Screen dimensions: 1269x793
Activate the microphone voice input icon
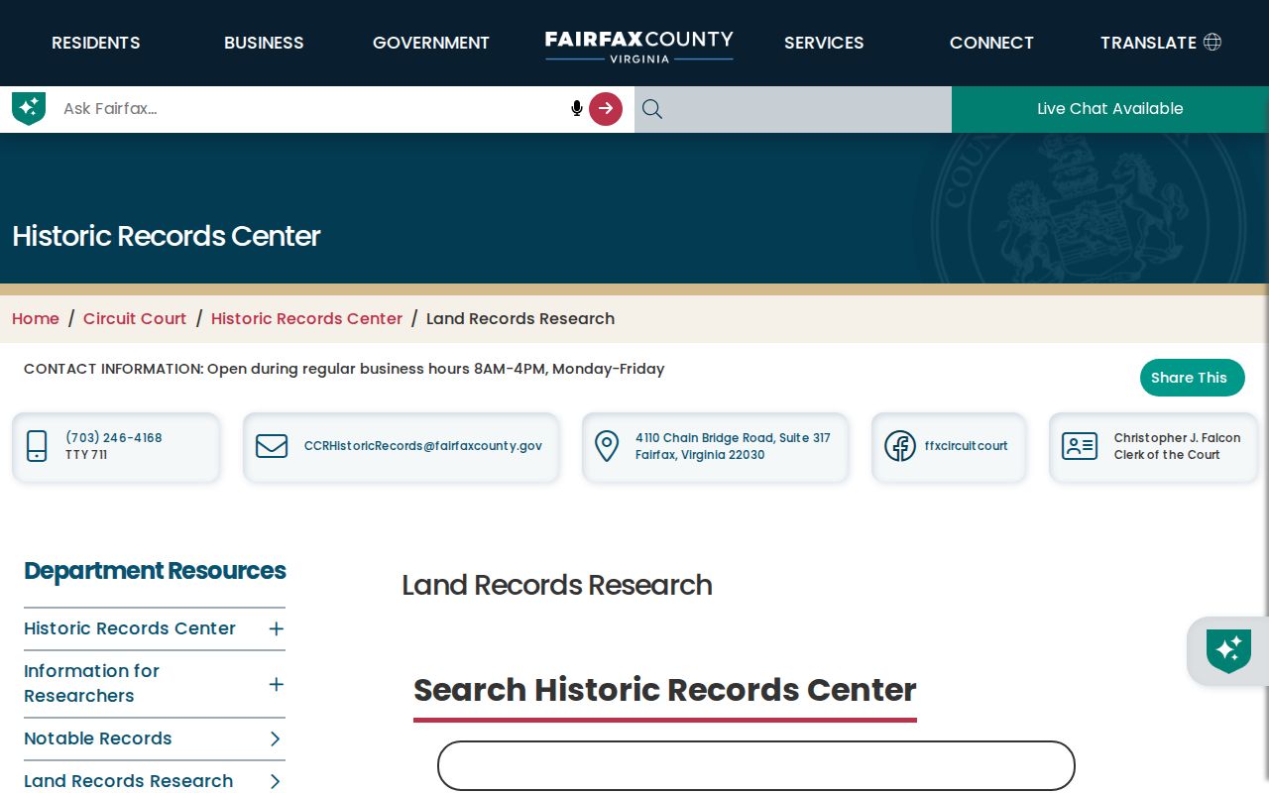[x=576, y=109]
